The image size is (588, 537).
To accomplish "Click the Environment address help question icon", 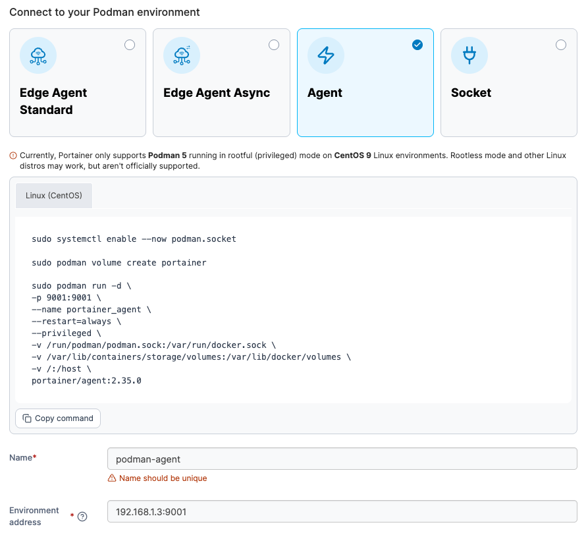I will pyautogui.click(x=82, y=517).
